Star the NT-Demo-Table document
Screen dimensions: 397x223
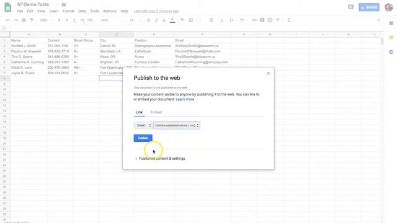pyautogui.click(x=56, y=4)
